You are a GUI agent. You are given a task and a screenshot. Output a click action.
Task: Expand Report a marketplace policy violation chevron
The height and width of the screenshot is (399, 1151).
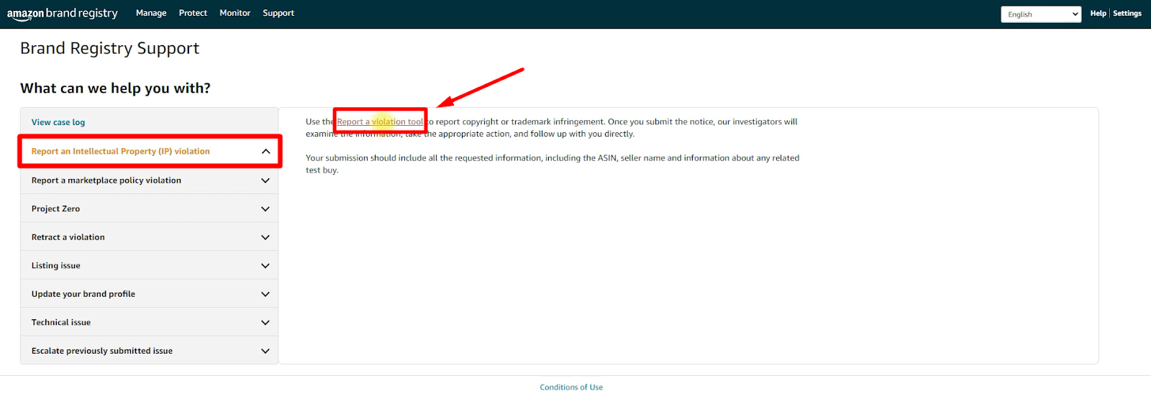pos(265,180)
